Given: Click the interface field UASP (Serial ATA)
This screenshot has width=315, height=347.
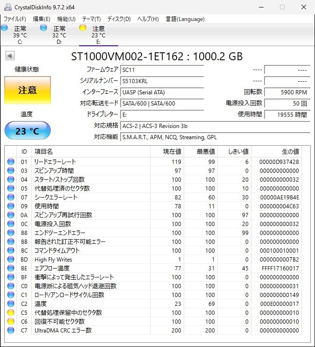Looking at the screenshot, I should 162,92.
